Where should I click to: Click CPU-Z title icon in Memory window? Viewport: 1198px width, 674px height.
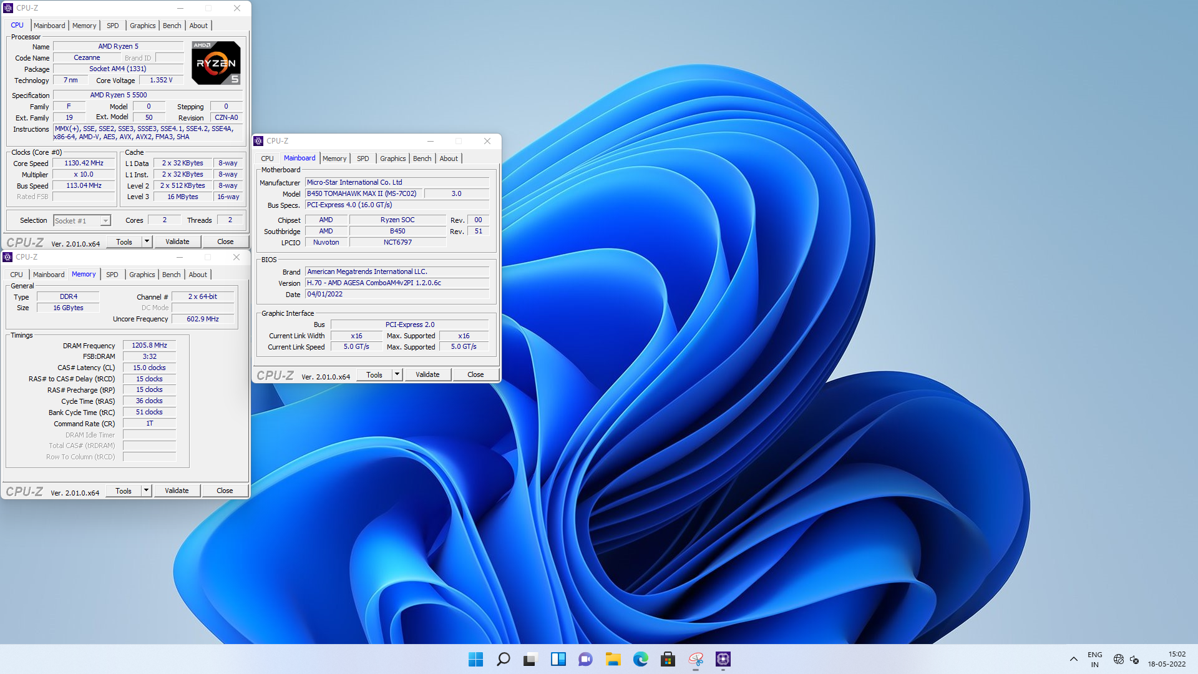[7, 257]
